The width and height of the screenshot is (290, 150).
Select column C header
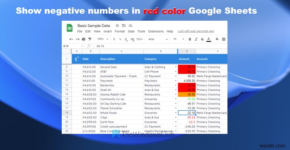pos(121,51)
